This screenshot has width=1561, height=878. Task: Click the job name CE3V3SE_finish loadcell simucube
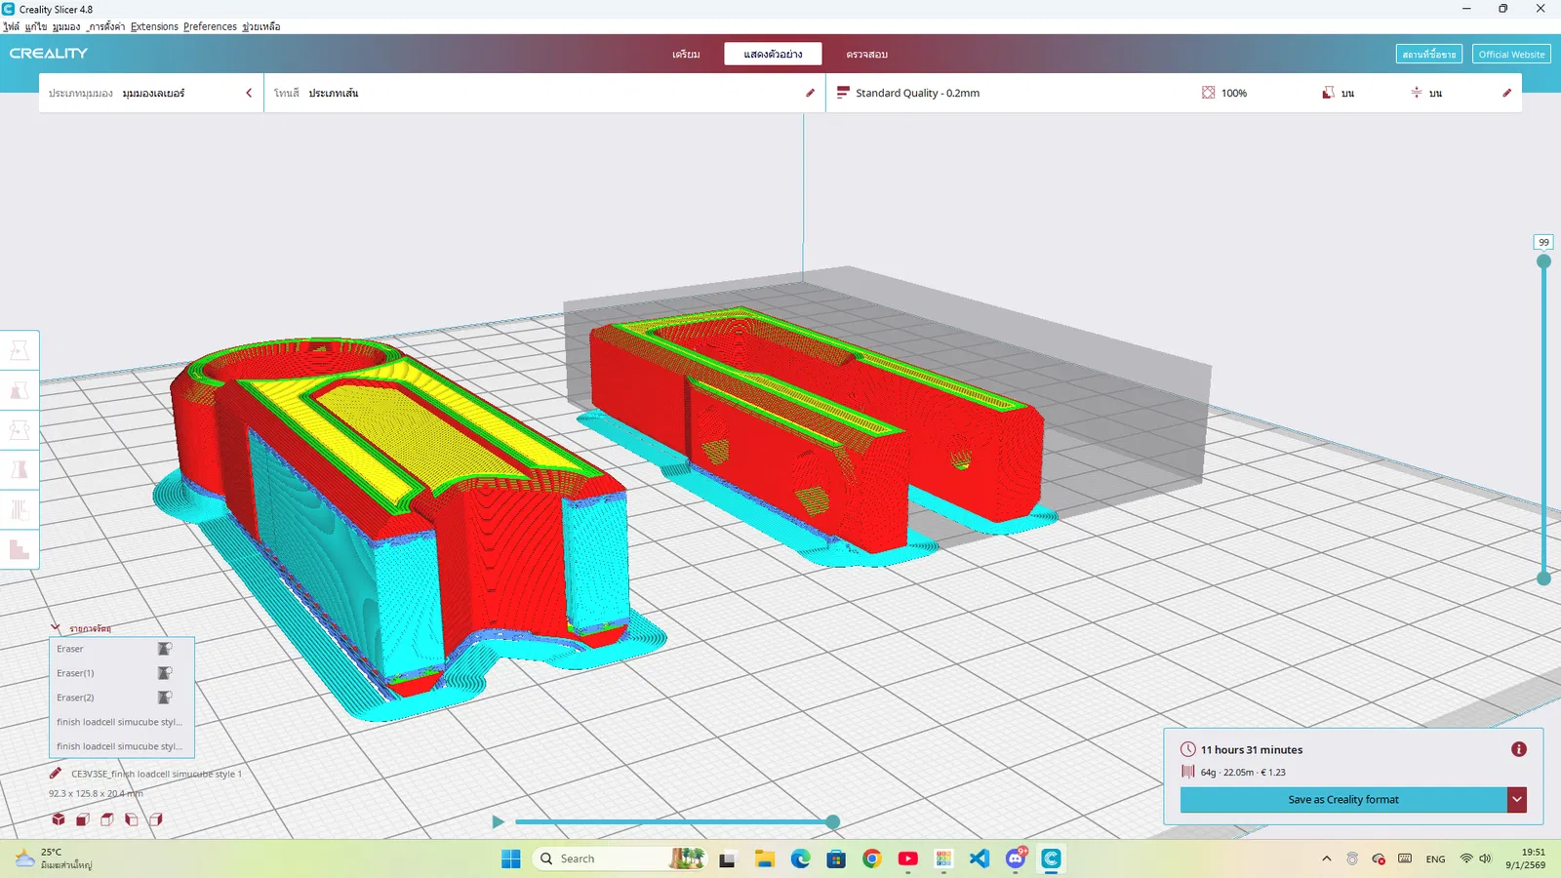tap(156, 774)
